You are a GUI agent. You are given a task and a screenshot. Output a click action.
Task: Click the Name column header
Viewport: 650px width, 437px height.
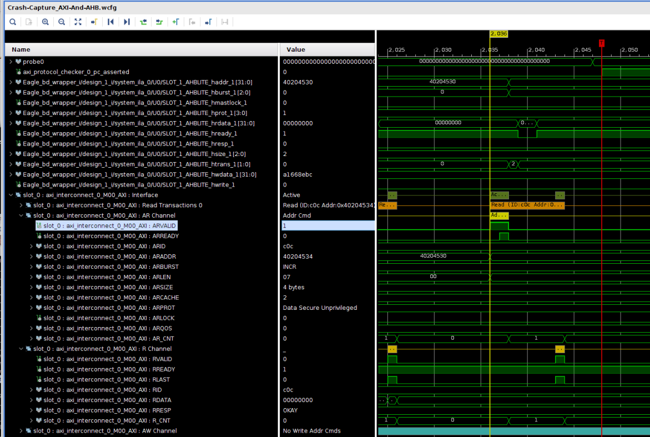(x=21, y=49)
